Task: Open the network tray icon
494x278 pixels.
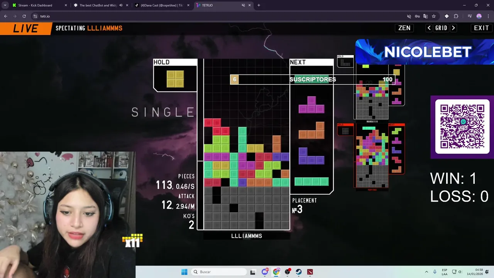Action: (x=454, y=272)
